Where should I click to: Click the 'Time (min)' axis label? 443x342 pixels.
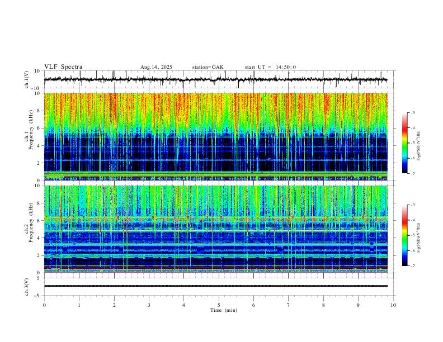pyautogui.click(x=224, y=310)
